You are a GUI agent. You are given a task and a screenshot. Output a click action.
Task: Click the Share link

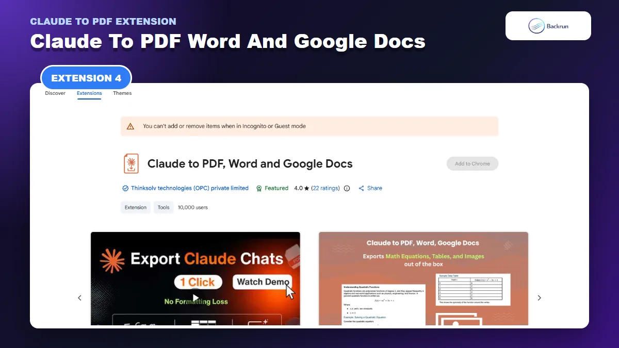tap(374, 188)
